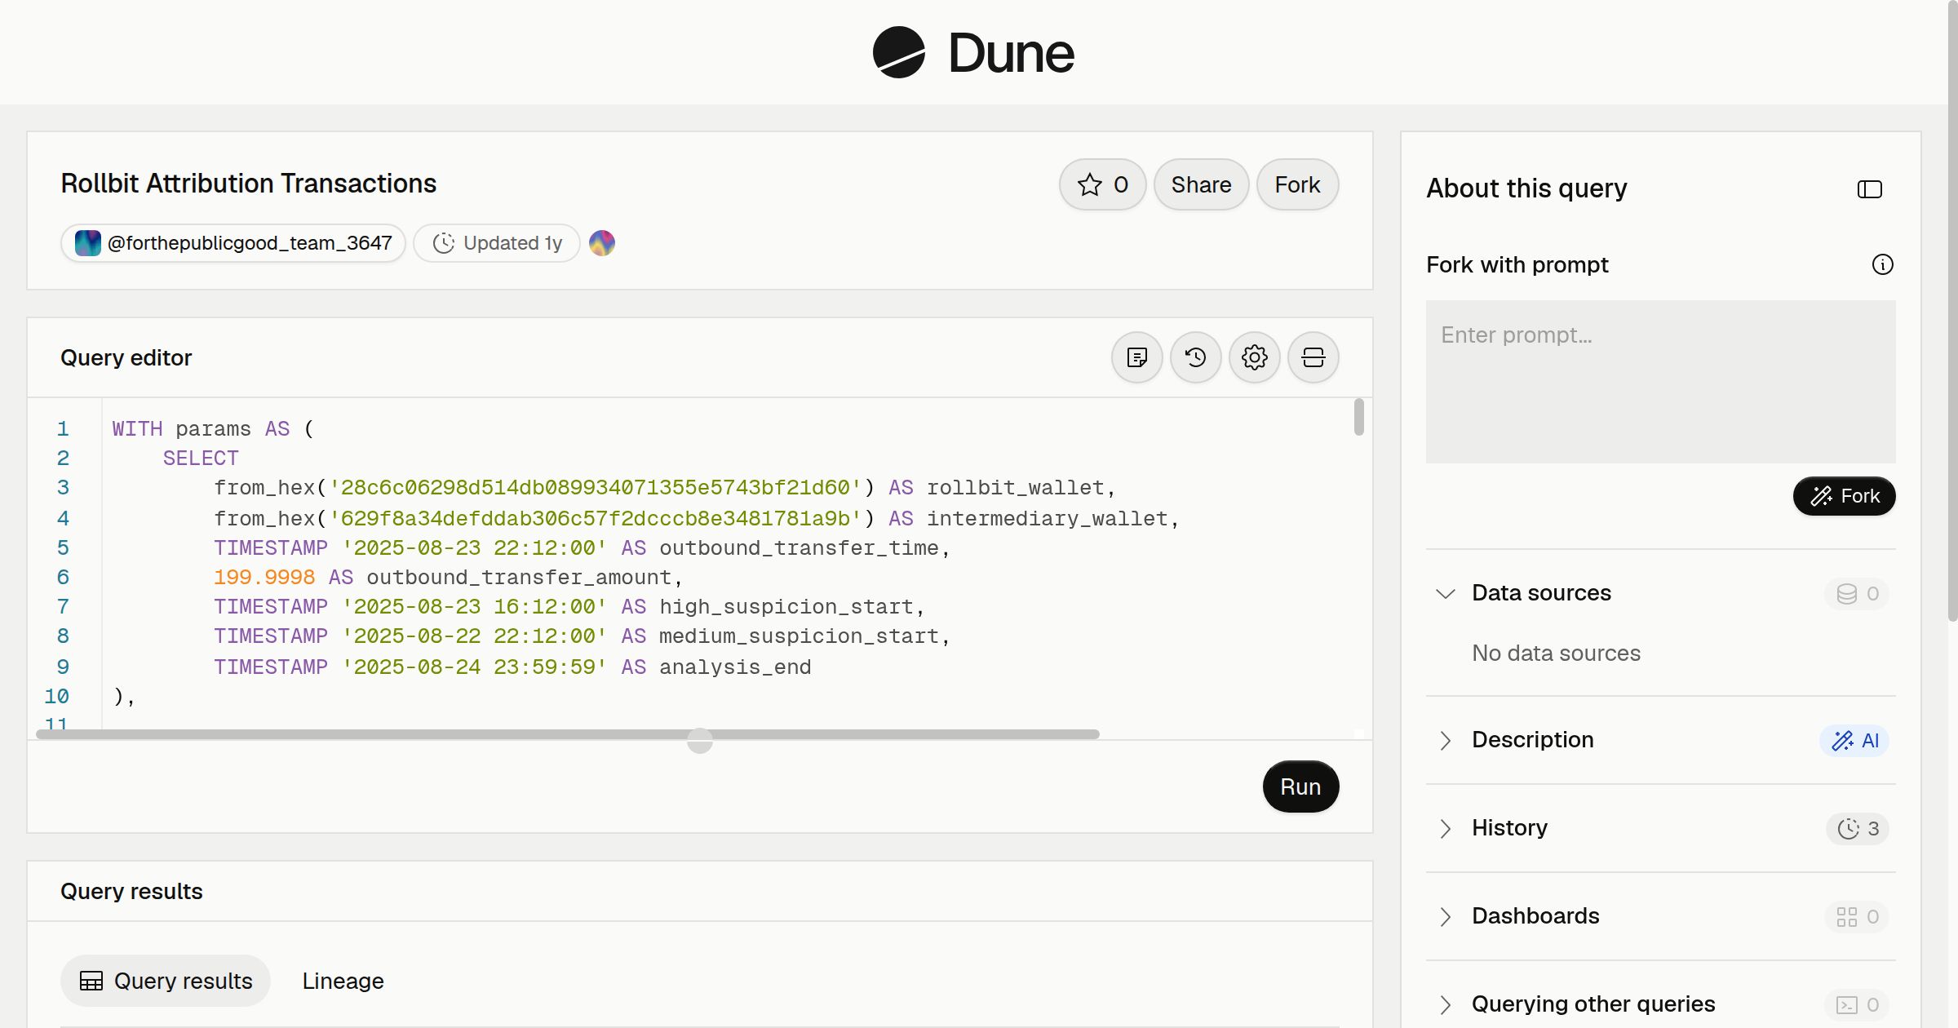This screenshot has height=1028, width=1958.
Task: Click the black Fork with prompt button
Action: (x=1844, y=496)
